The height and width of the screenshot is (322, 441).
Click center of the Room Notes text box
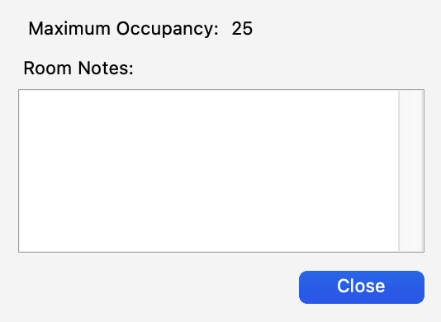click(209, 171)
